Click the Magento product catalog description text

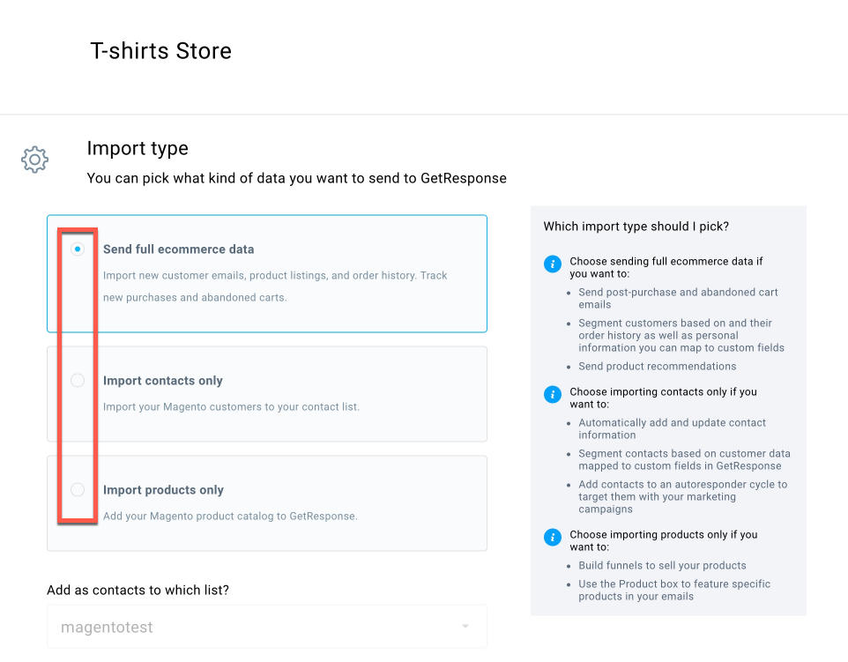[230, 516]
